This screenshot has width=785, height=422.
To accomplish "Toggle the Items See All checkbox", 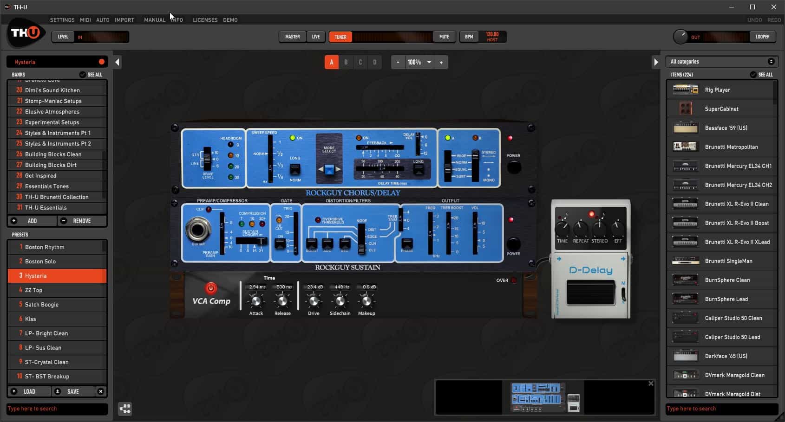I will 753,75.
